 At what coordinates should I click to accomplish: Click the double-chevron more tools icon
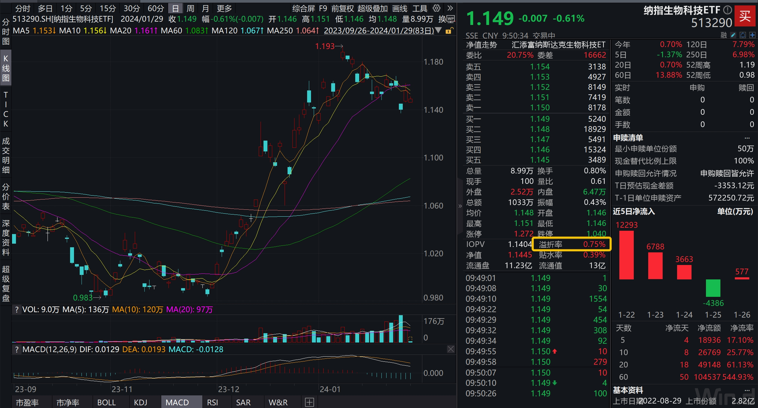[450, 8]
